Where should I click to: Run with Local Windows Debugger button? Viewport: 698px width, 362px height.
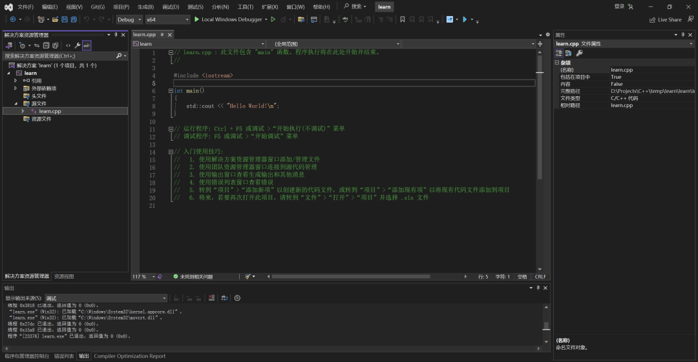pyautogui.click(x=228, y=19)
